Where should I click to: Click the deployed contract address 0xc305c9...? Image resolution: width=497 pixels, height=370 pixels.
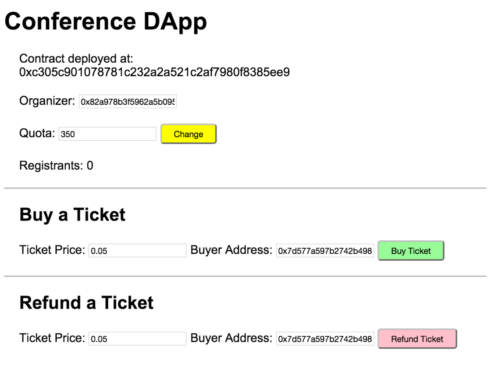154,72
